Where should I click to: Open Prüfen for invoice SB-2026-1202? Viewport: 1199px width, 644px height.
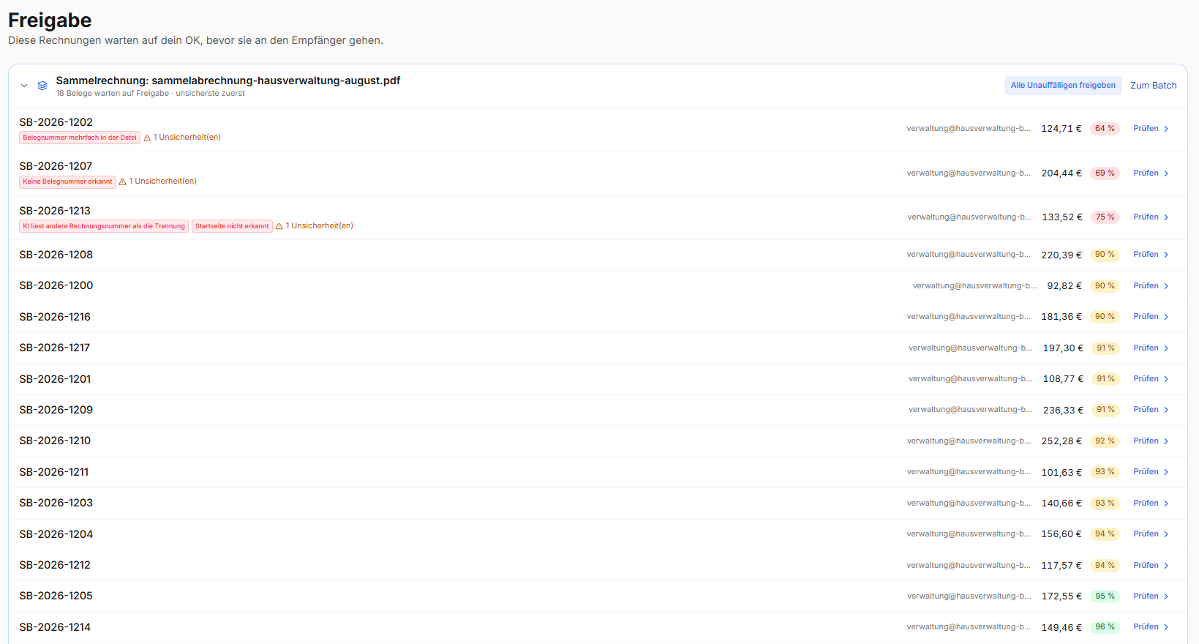(1151, 129)
